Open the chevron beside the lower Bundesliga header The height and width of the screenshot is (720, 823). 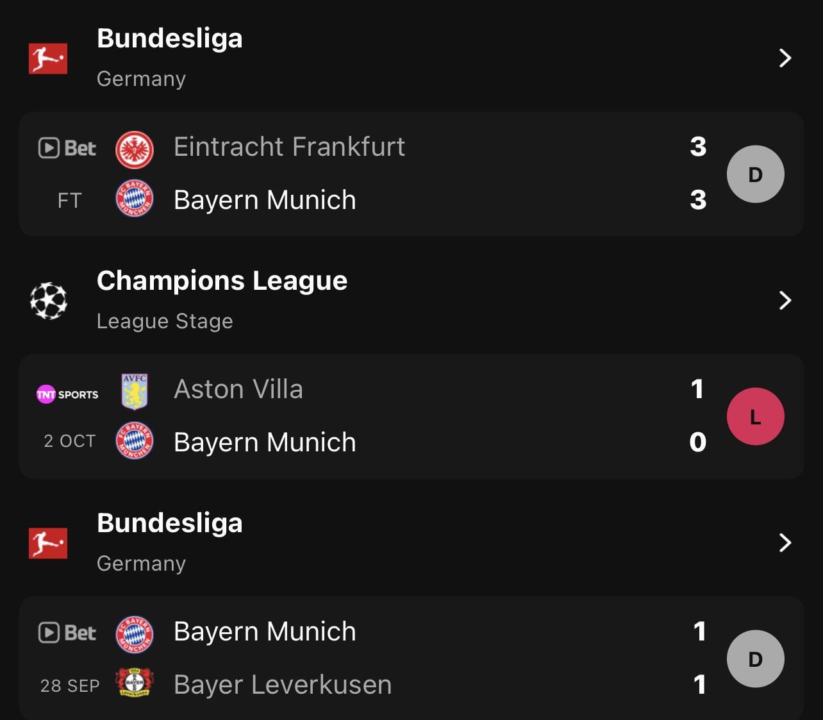785,543
